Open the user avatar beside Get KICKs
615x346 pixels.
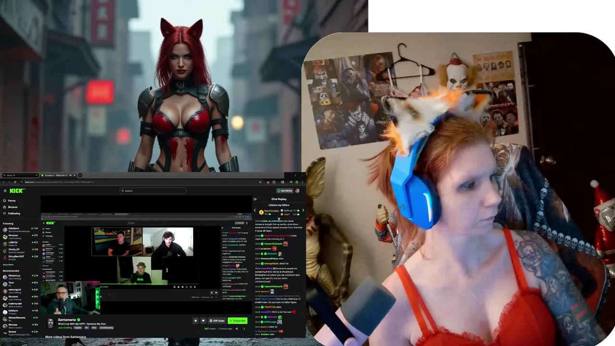click(x=297, y=191)
